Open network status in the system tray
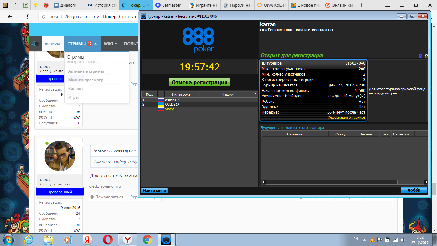Image resolution: width=437 pixels, height=246 pixels. point(395,240)
